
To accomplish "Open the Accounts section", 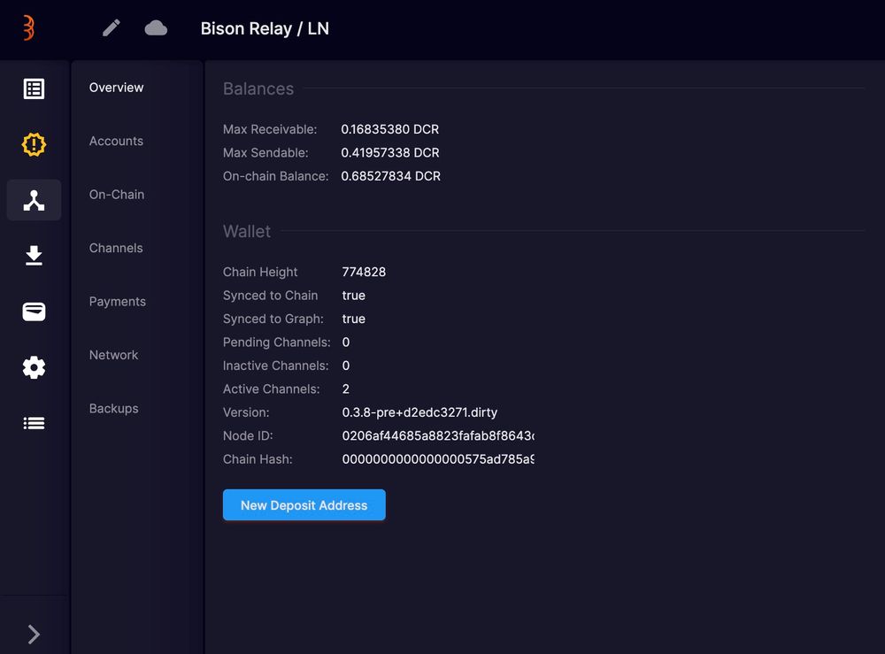I will coord(116,141).
